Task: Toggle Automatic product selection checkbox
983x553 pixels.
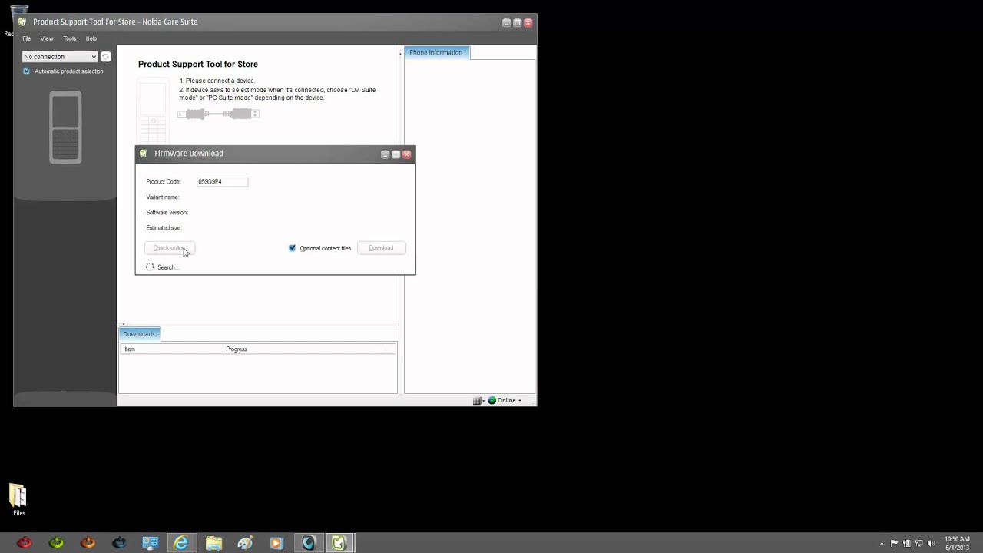Action: coord(27,71)
